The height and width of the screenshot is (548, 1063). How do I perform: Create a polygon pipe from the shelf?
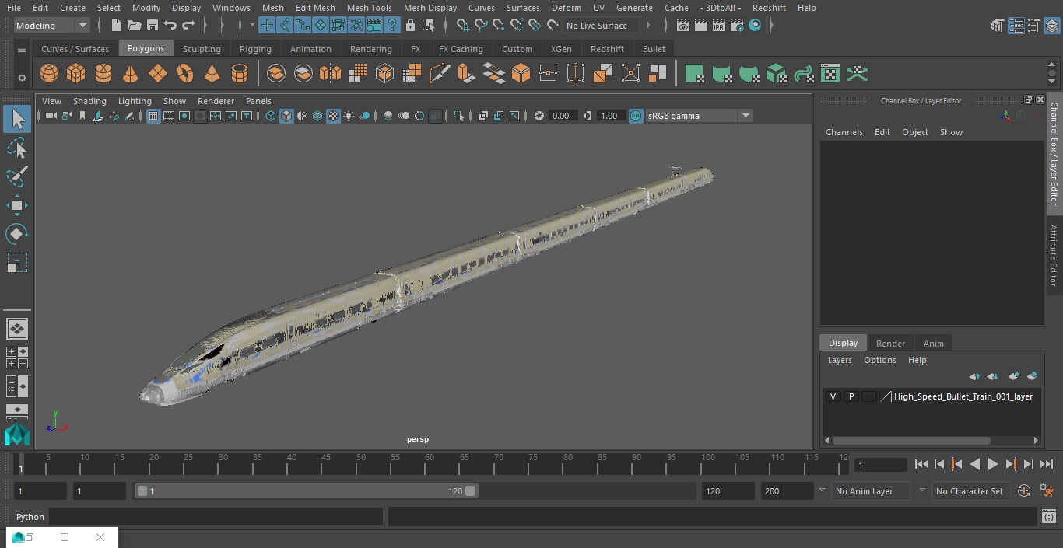(240, 74)
